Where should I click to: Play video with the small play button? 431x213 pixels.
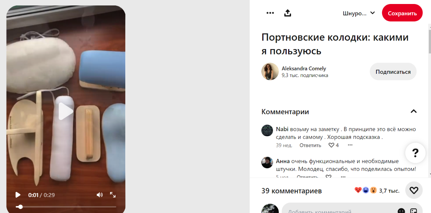point(18,195)
